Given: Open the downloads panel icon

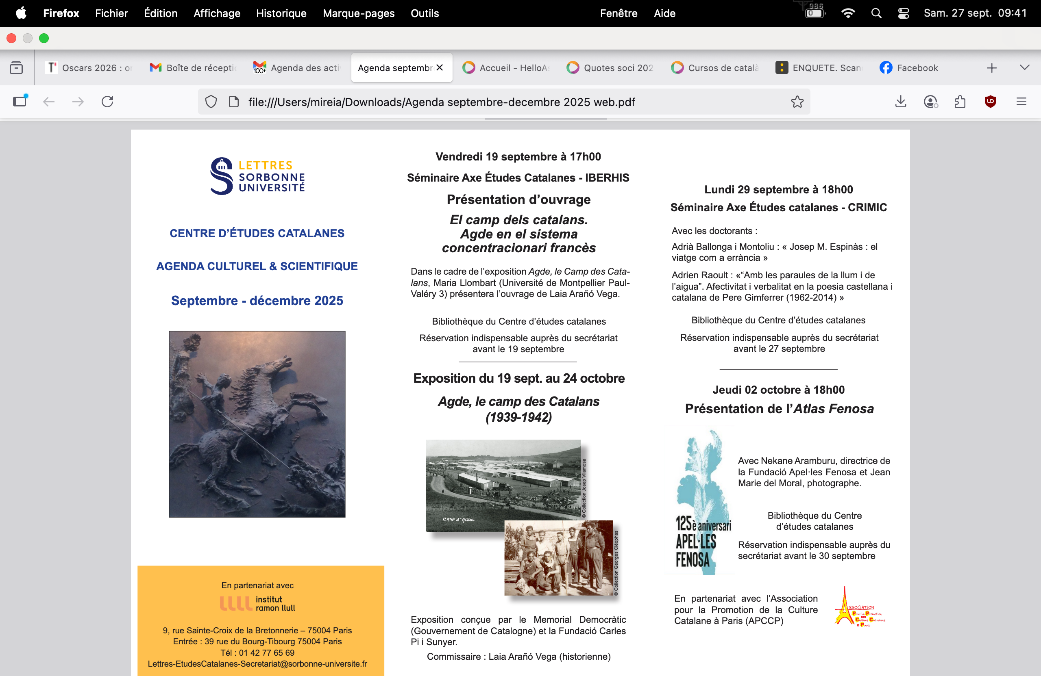Looking at the screenshot, I should coord(901,102).
